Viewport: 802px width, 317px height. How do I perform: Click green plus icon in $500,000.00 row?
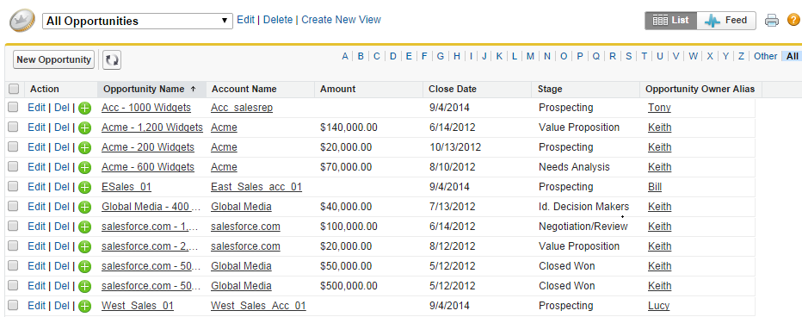(x=84, y=286)
